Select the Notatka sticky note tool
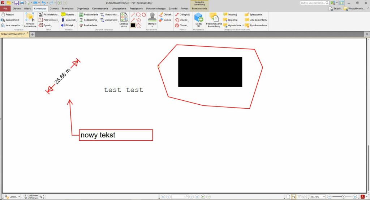 68,14
